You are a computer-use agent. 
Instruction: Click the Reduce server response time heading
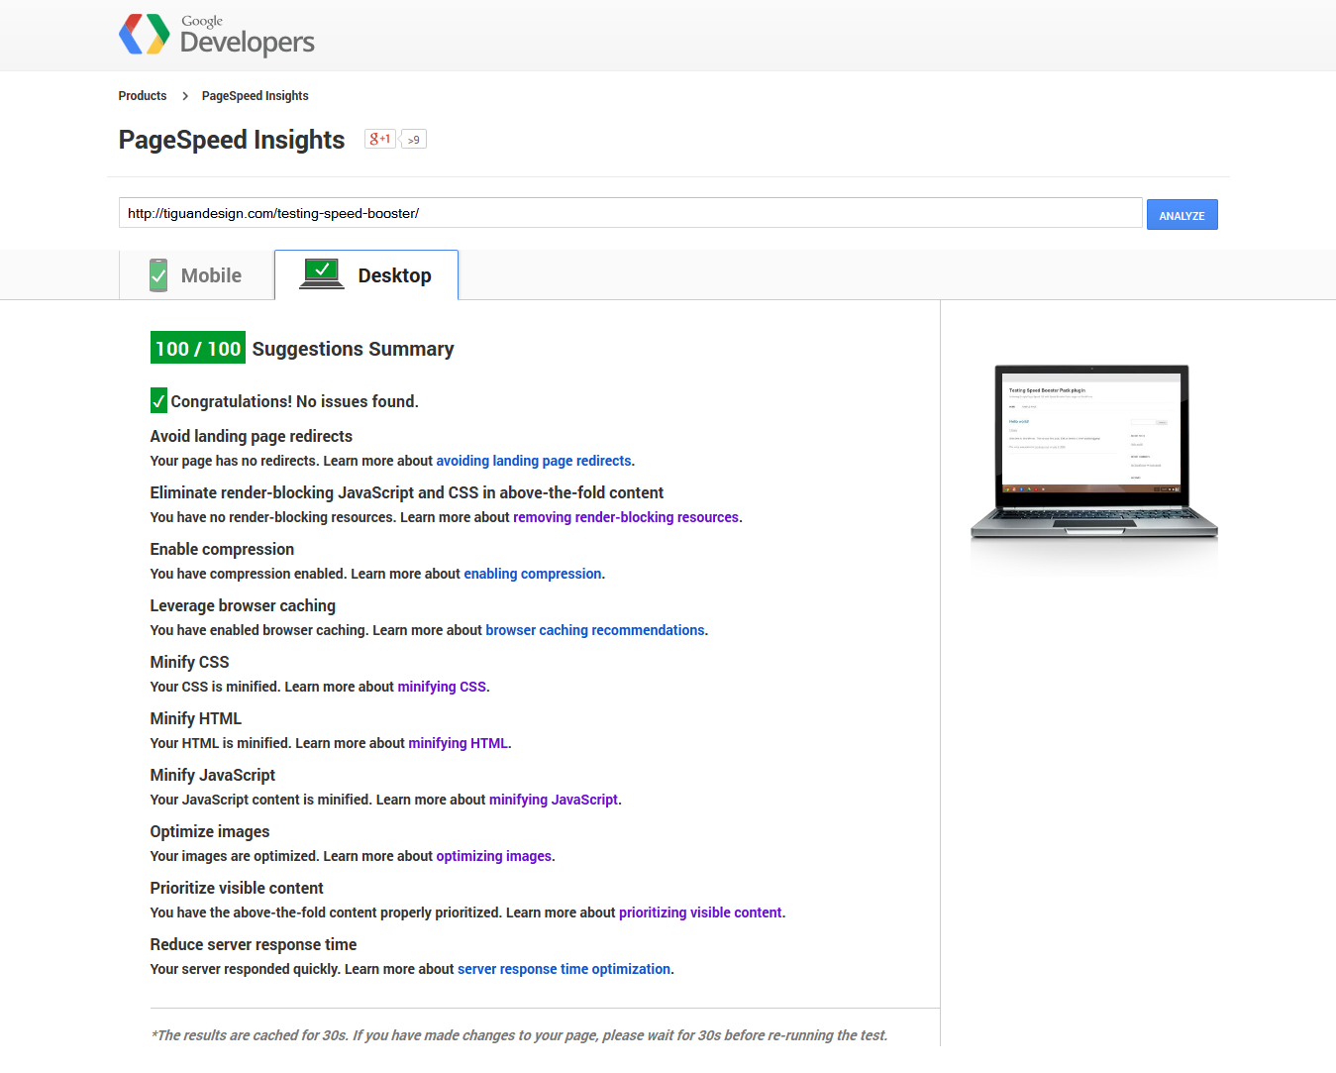coord(254,944)
